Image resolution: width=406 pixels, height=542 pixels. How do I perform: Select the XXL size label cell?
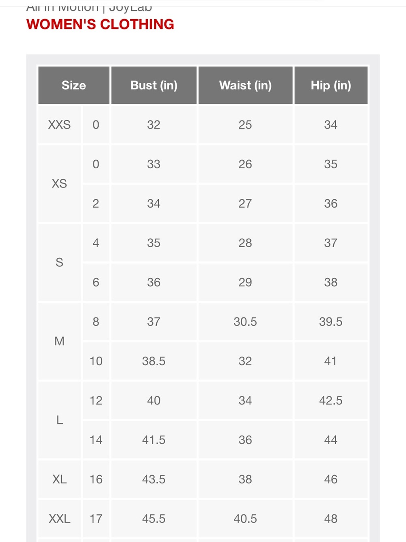(x=59, y=519)
